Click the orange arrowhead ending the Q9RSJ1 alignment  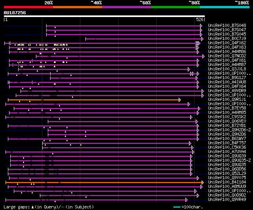180,100
